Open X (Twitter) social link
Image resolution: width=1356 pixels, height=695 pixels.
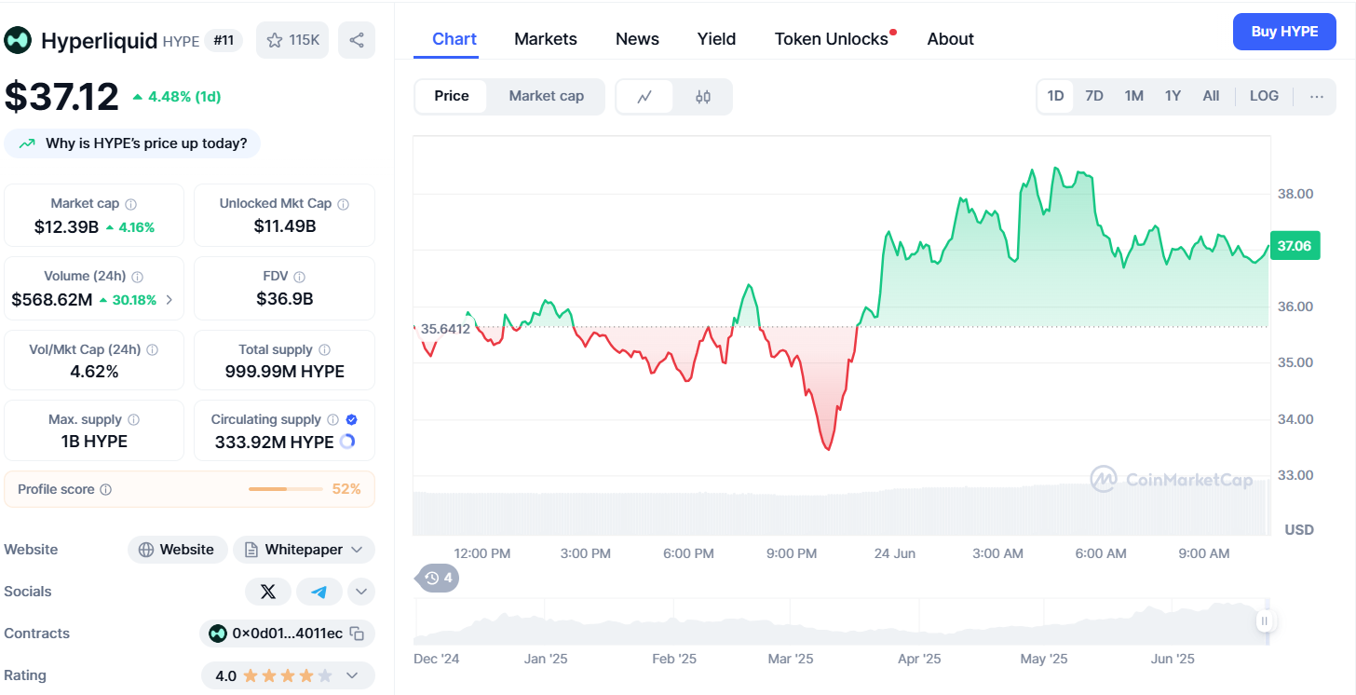(x=268, y=592)
